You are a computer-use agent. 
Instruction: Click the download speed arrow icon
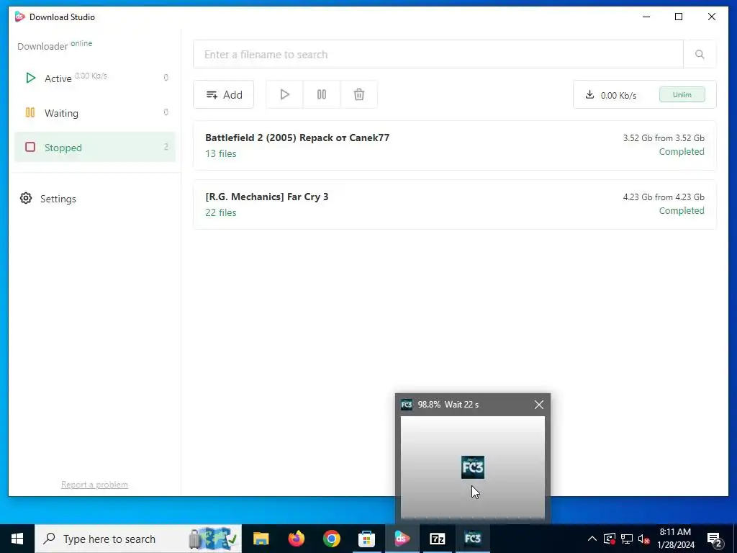(x=589, y=94)
